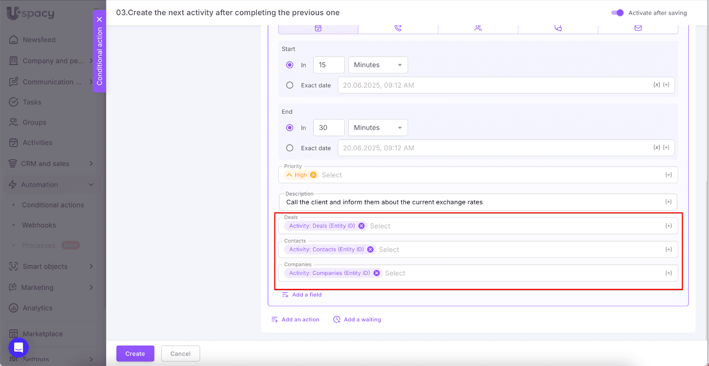This screenshot has height=366, width=709.
Task: Toggle Activate after saving switch
Action: tap(617, 13)
